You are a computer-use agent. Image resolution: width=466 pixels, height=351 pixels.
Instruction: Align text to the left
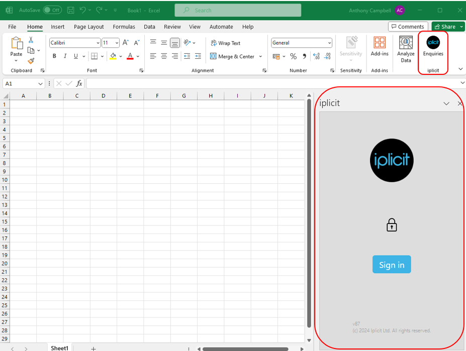pyautogui.click(x=153, y=56)
